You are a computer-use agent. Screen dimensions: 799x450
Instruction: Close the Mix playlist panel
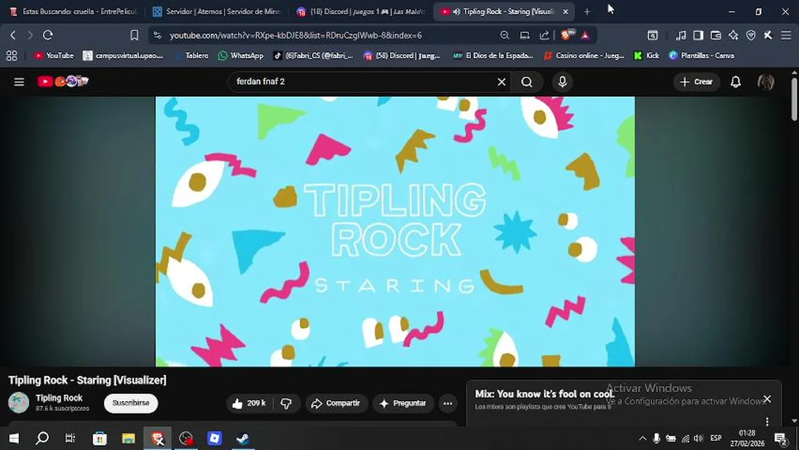767,399
